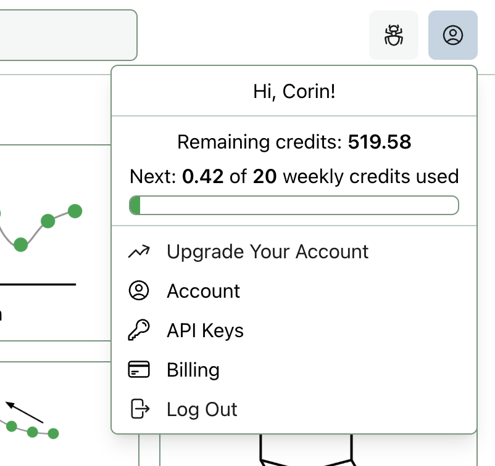The width and height of the screenshot is (495, 466).
Task: Click the person icon next to Account
Action: 139,291
